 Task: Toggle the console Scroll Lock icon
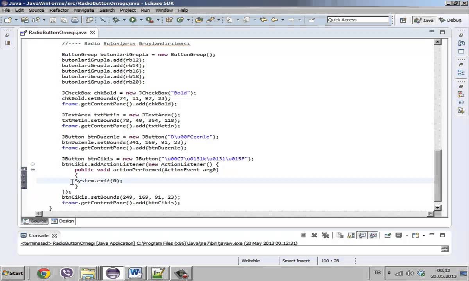(351, 235)
